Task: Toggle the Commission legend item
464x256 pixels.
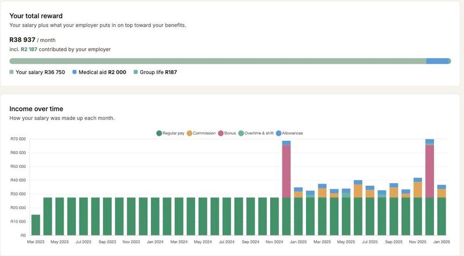Action: [x=201, y=133]
